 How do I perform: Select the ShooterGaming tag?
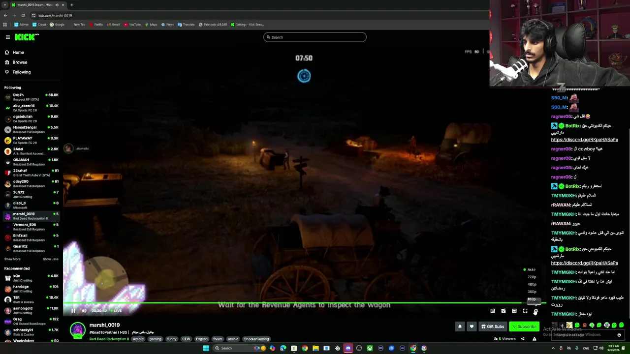[256, 339]
